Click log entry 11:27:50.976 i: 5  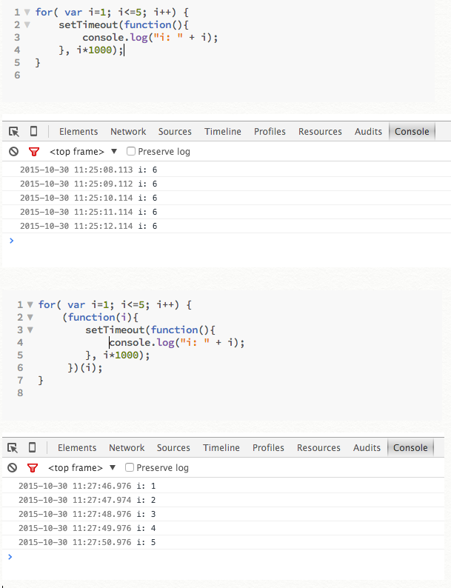tap(224, 542)
